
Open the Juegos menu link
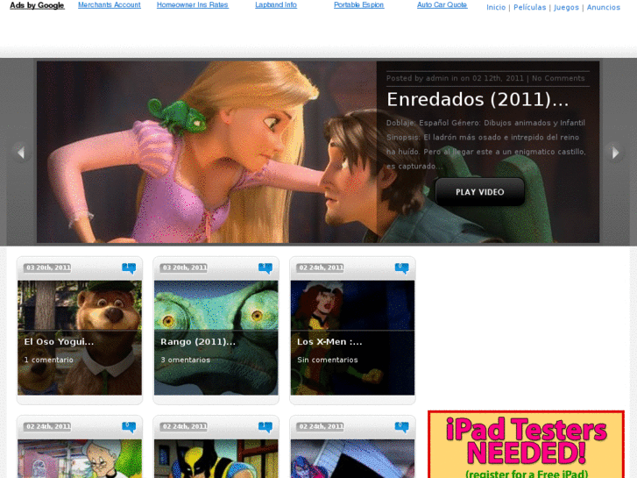(566, 7)
